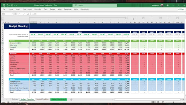This screenshot has height=105, width=186.
Task: Select Page Break Preview icon in status bar
Action: 163,102
